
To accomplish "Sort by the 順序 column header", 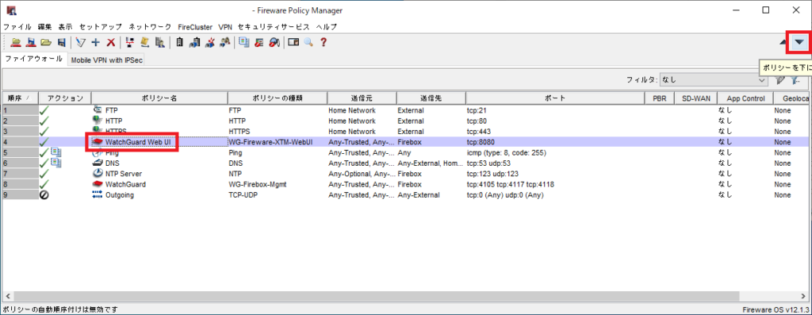I will coord(20,98).
